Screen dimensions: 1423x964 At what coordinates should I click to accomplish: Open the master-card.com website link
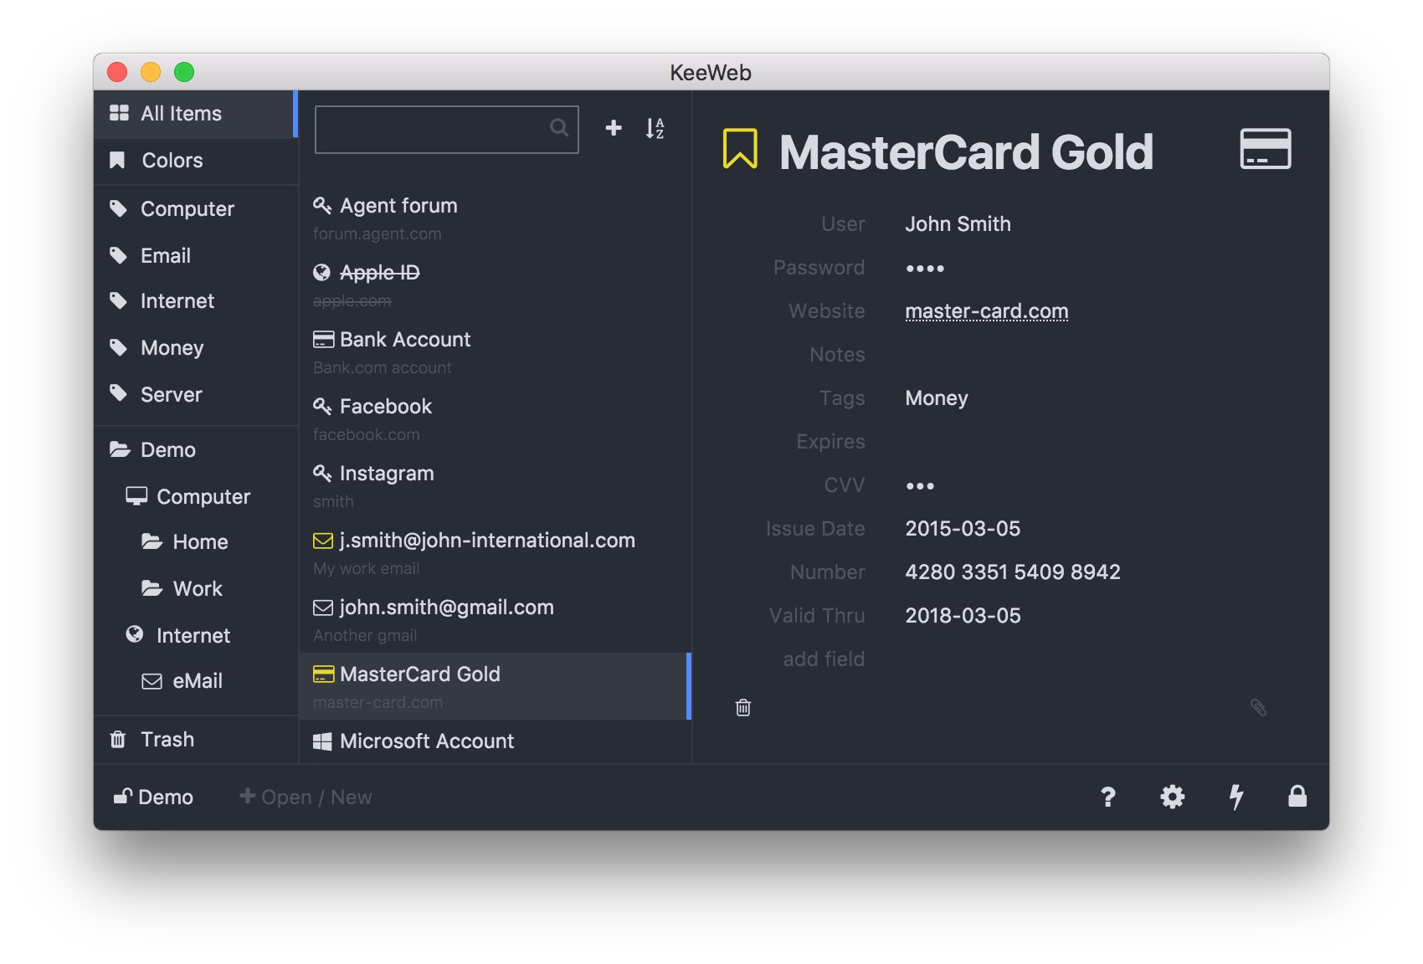click(x=987, y=311)
